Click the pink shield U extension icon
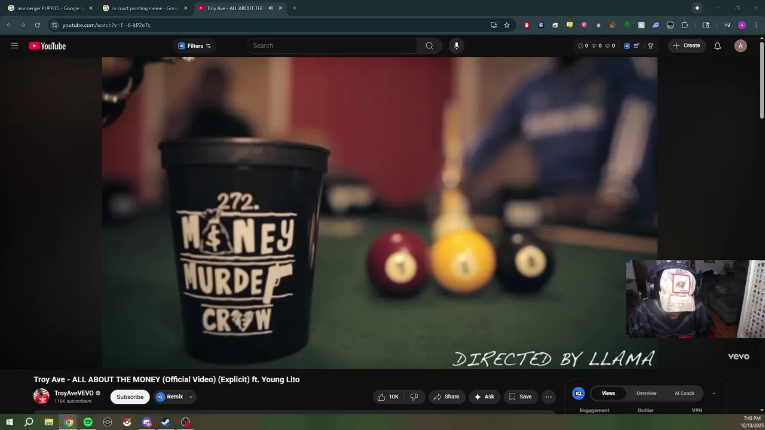 click(x=584, y=25)
